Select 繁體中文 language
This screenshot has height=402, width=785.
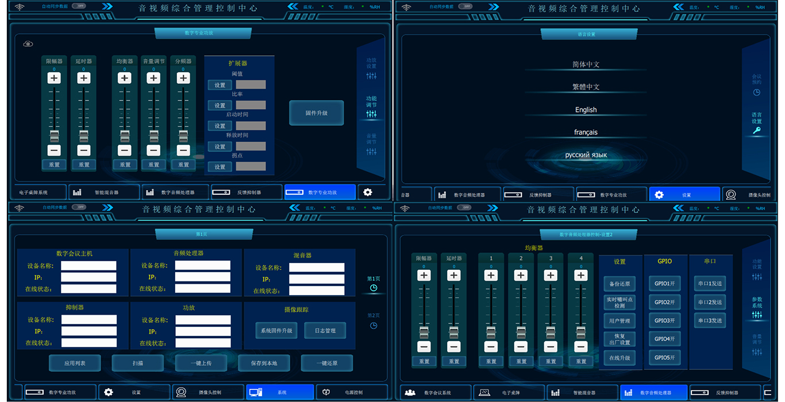[586, 87]
